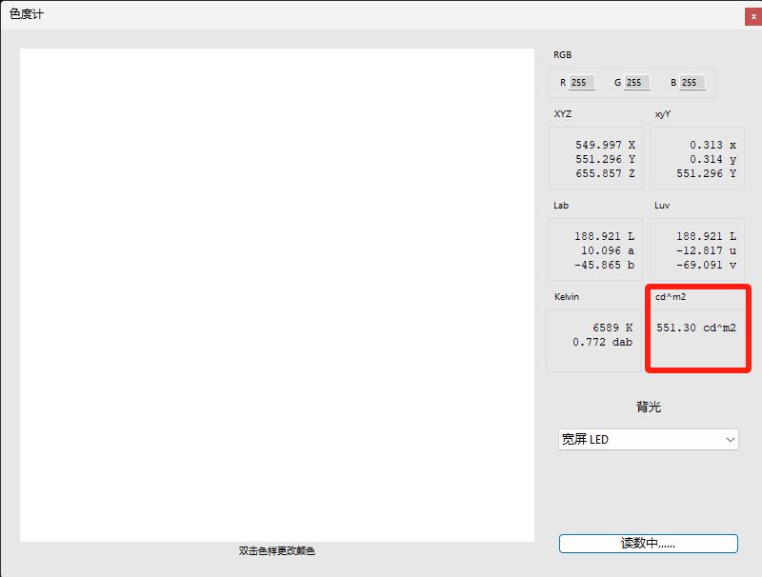
Task: Select the 655.857 Z value
Action: [605, 173]
